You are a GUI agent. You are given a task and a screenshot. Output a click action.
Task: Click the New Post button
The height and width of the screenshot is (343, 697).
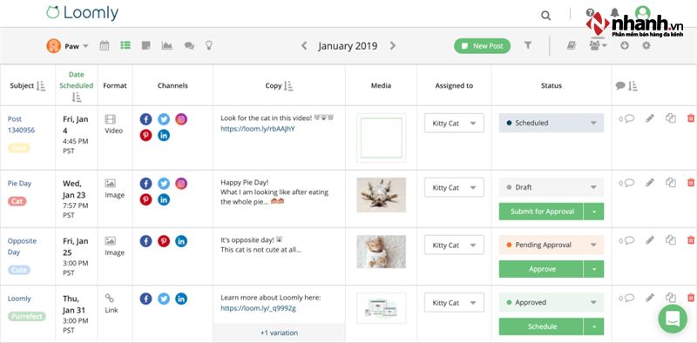pos(483,46)
